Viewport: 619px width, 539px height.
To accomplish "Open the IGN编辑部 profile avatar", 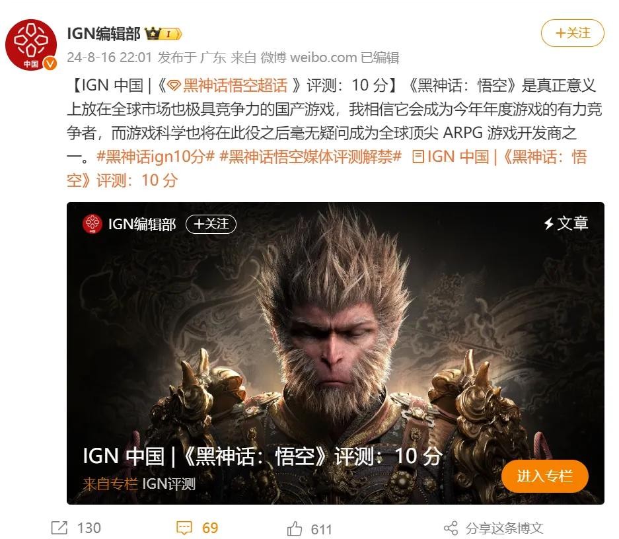I will pos(31,45).
